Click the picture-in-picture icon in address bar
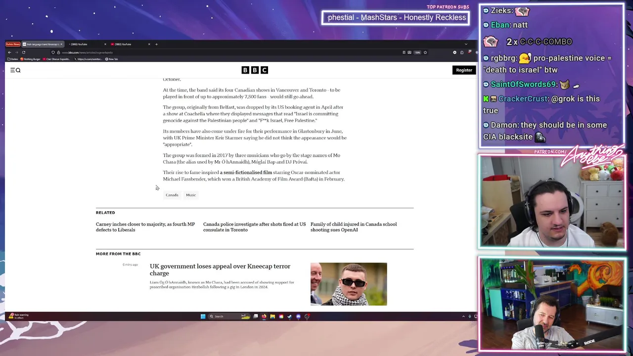Image resolution: width=633 pixels, height=356 pixels. pyautogui.click(x=409, y=52)
